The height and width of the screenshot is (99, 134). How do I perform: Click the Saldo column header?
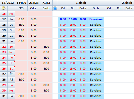[x=46, y=8]
